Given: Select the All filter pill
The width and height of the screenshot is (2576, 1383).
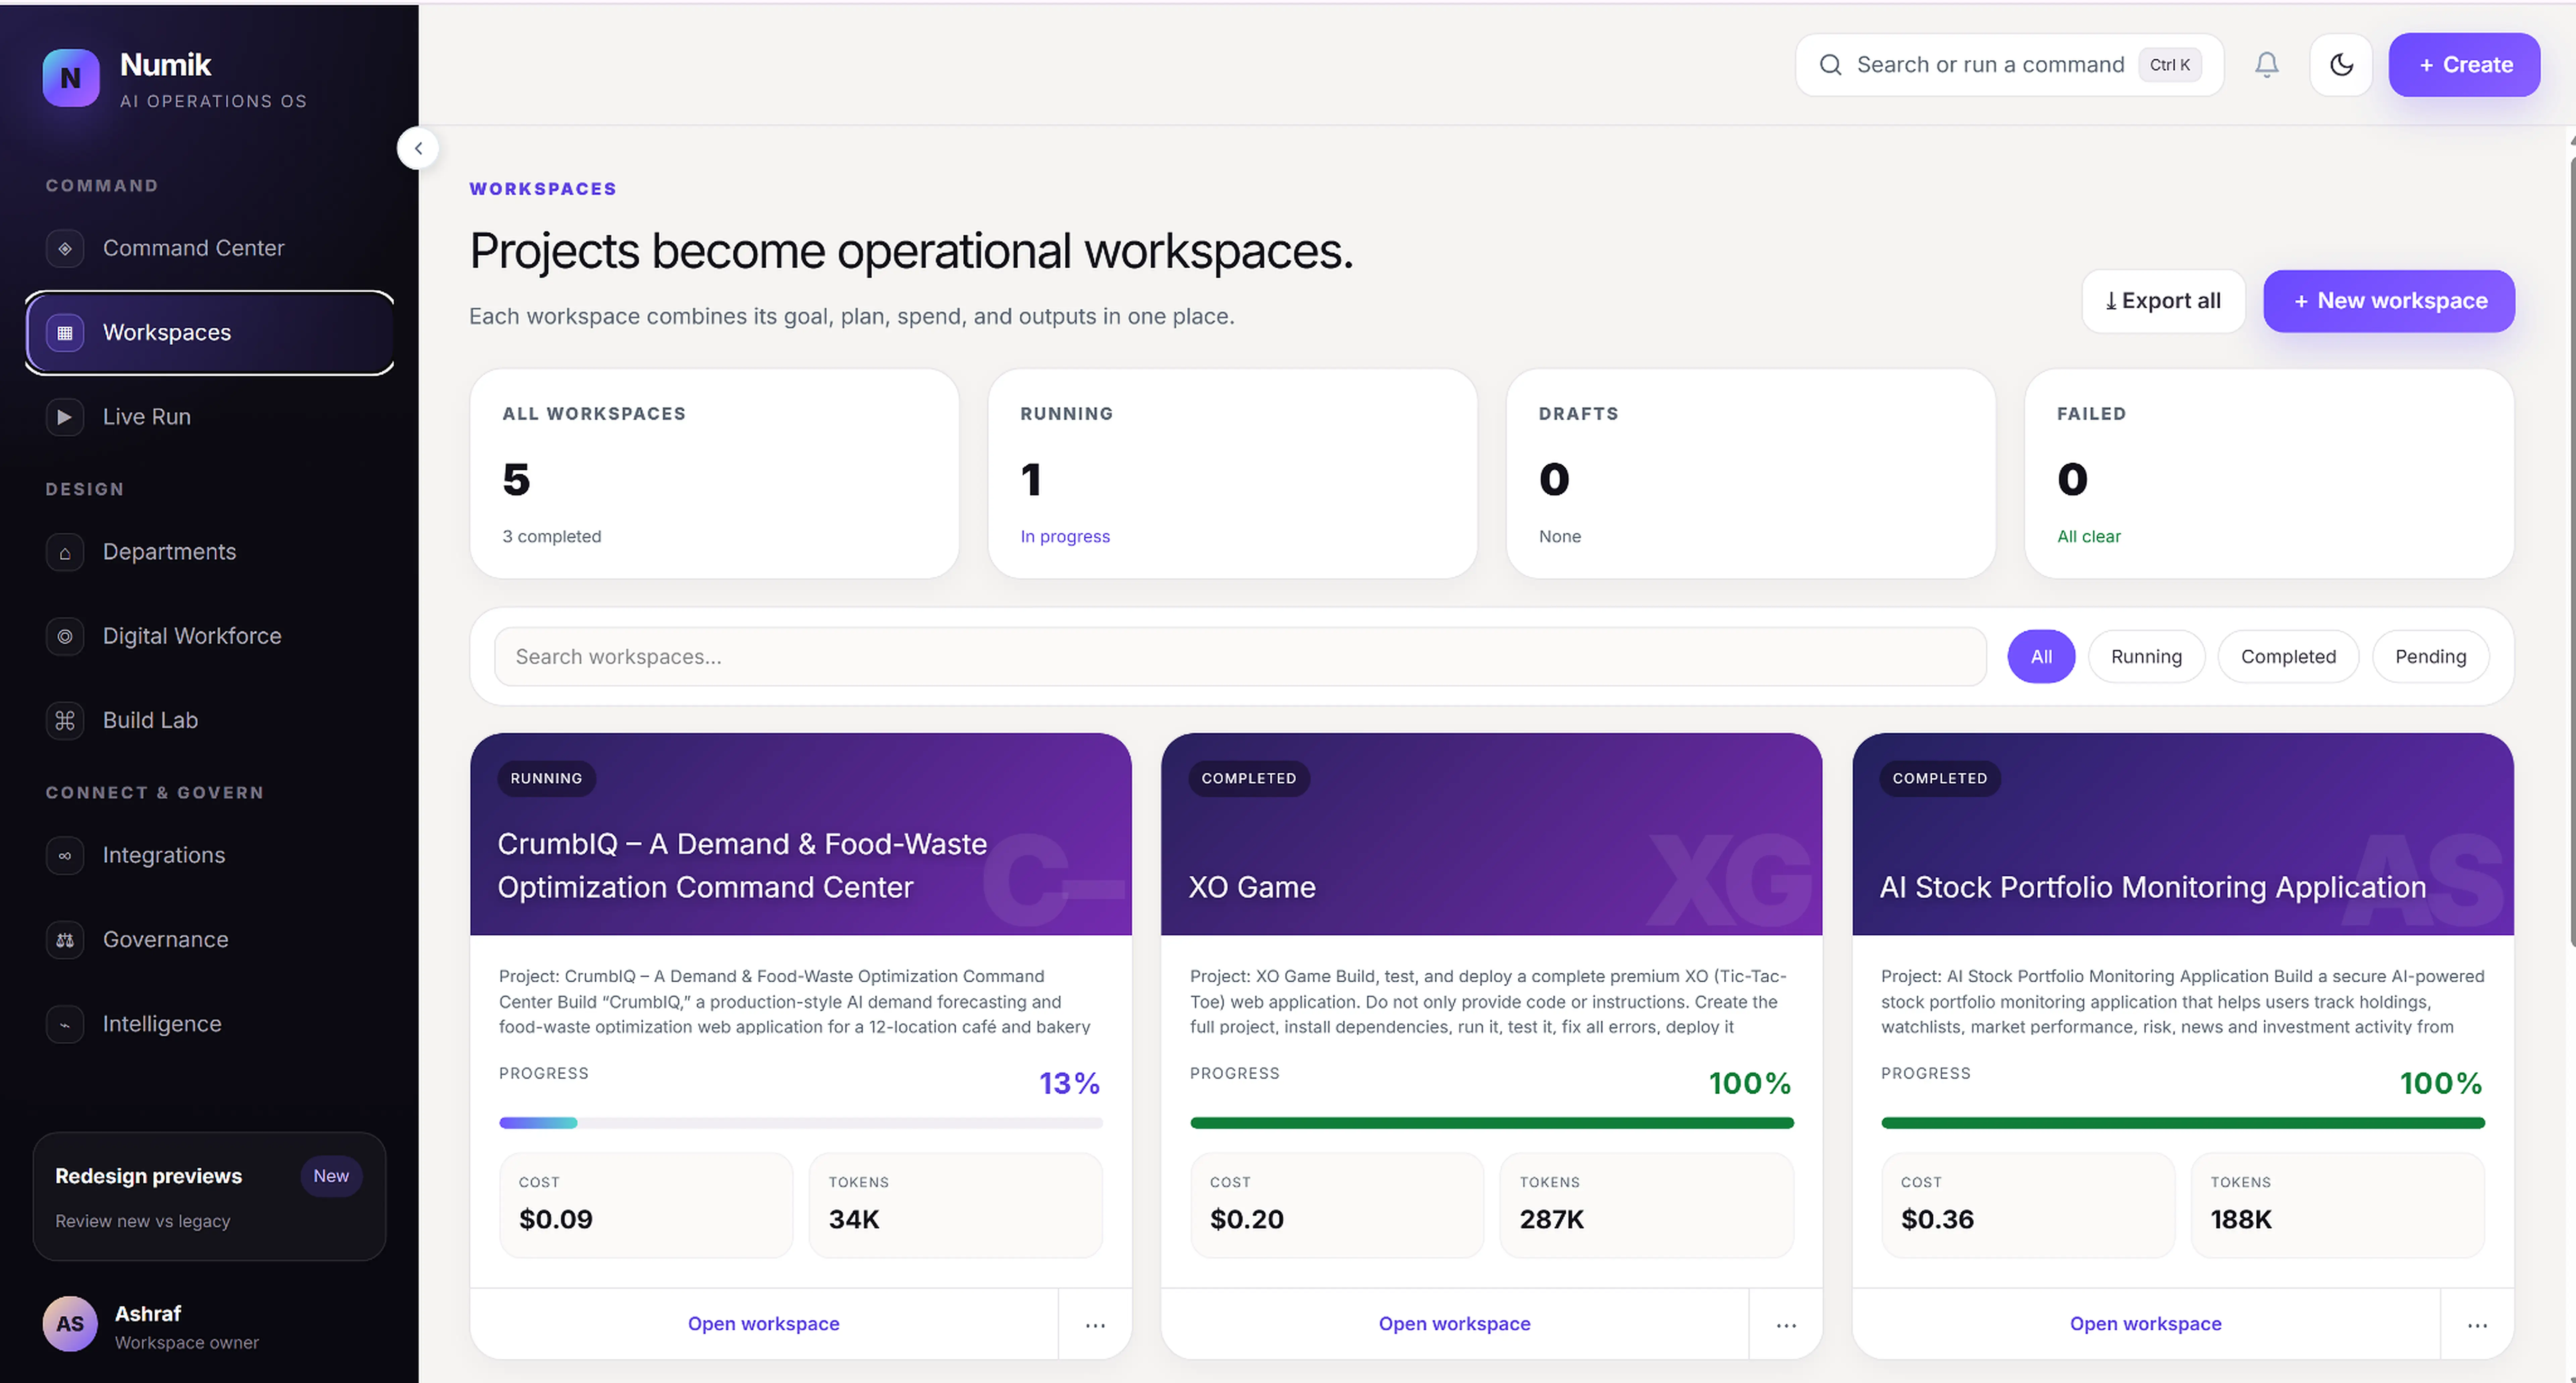Looking at the screenshot, I should (2041, 656).
